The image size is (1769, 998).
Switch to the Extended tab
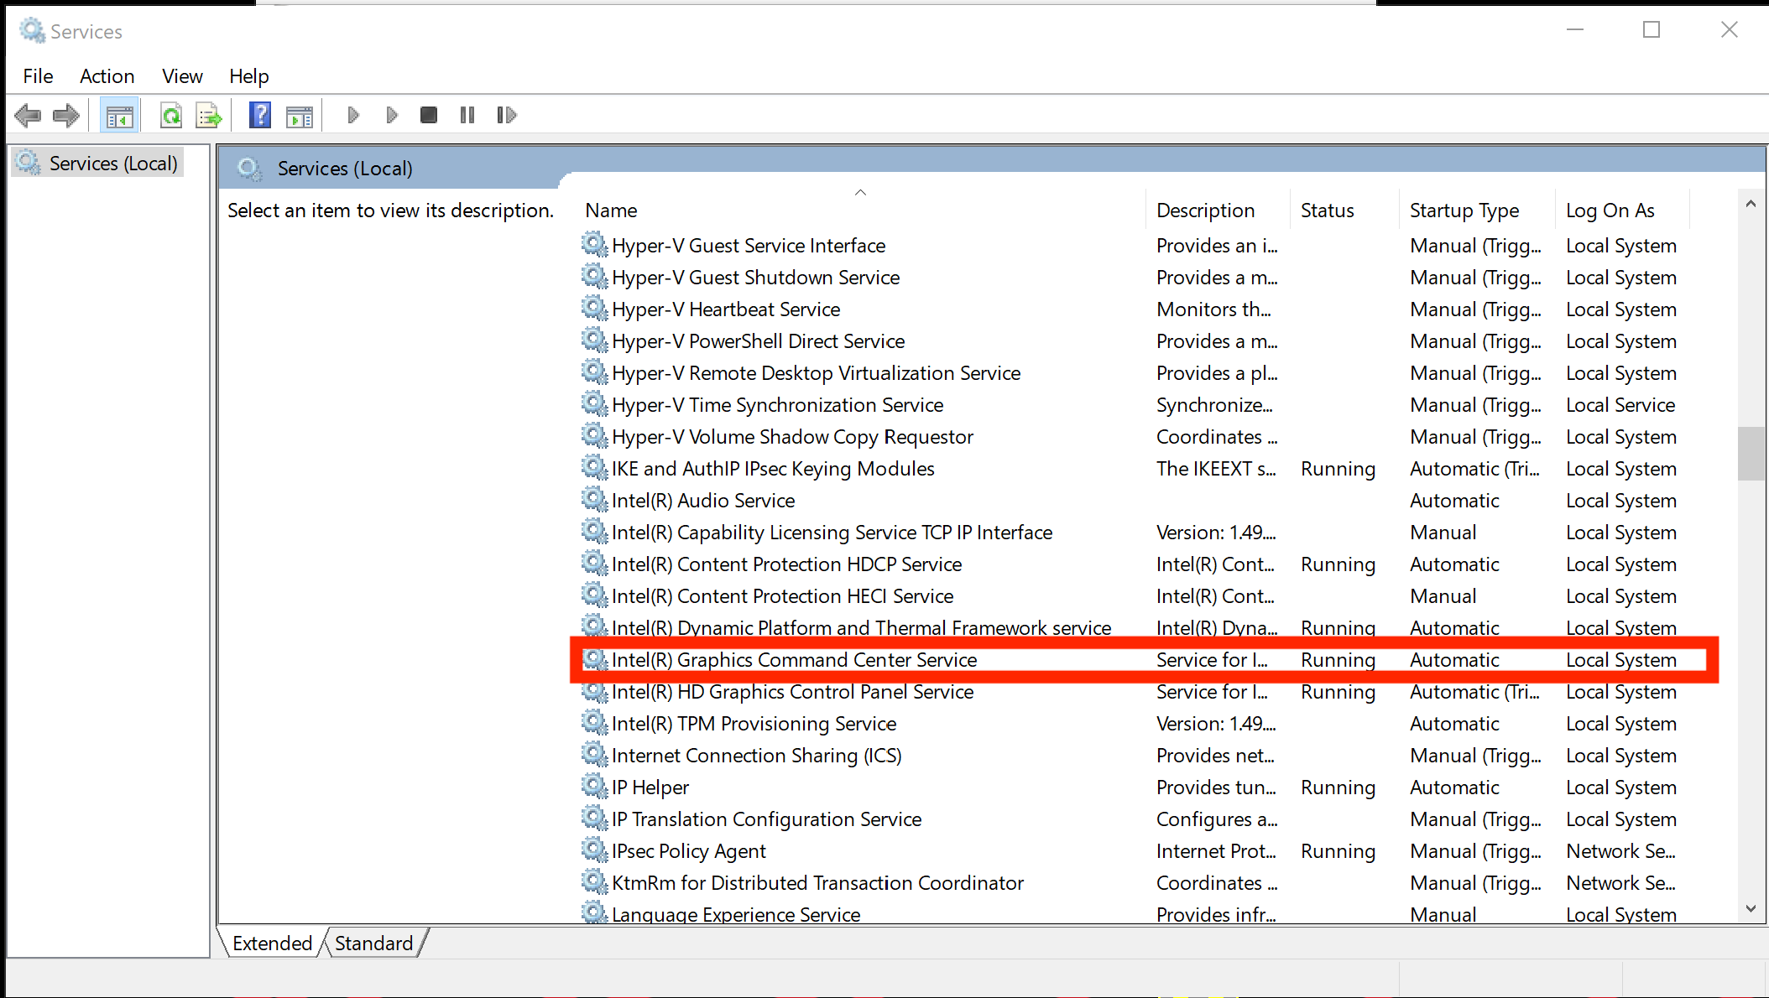tap(272, 943)
